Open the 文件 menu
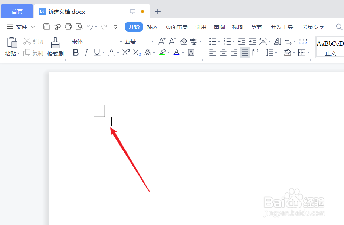This screenshot has height=225, width=344. click(x=22, y=27)
